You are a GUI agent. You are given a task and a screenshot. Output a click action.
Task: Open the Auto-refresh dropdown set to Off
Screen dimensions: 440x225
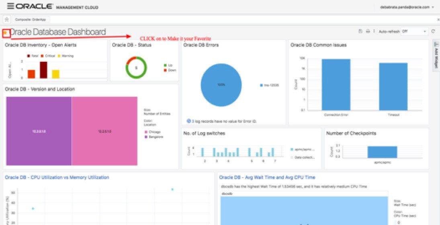414,31
